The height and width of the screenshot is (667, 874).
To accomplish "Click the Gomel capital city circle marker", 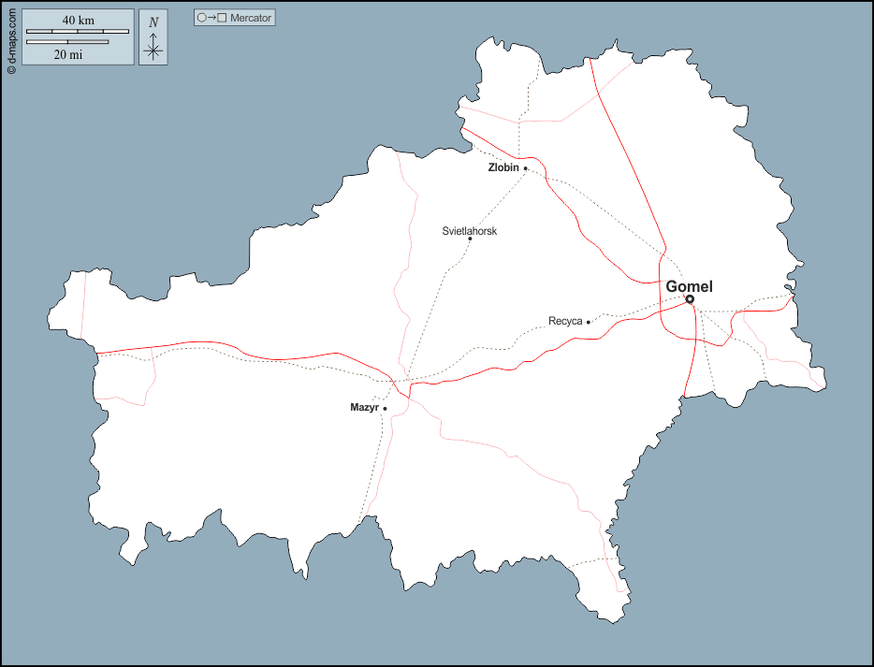I will (x=690, y=299).
